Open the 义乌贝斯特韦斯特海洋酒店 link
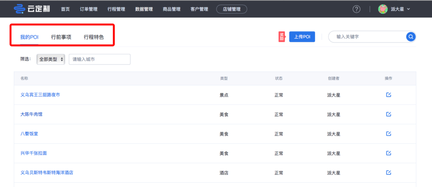The width and height of the screenshot is (432, 187). coord(47,173)
